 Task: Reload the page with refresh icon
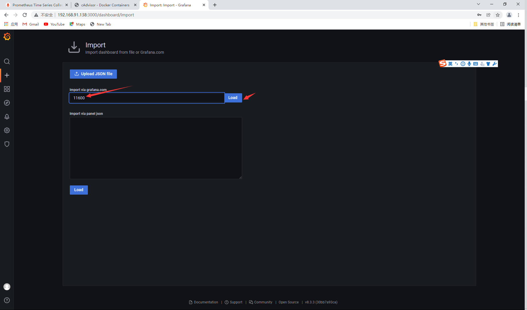(x=25, y=15)
